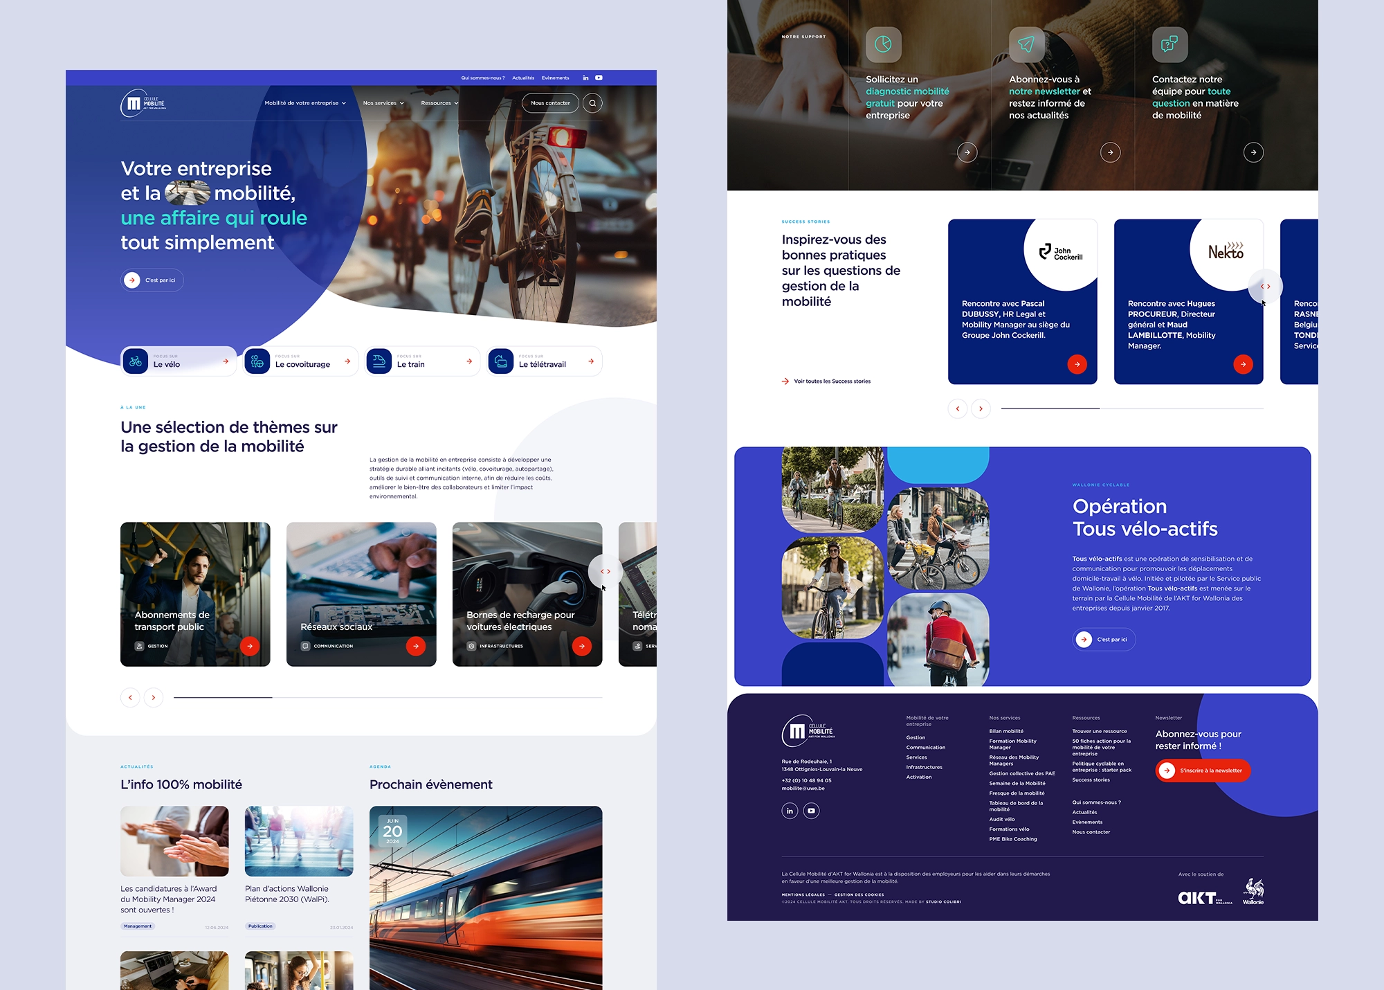
Task: Click the AKT for Wallonia logo in footer
Action: coord(1205,898)
